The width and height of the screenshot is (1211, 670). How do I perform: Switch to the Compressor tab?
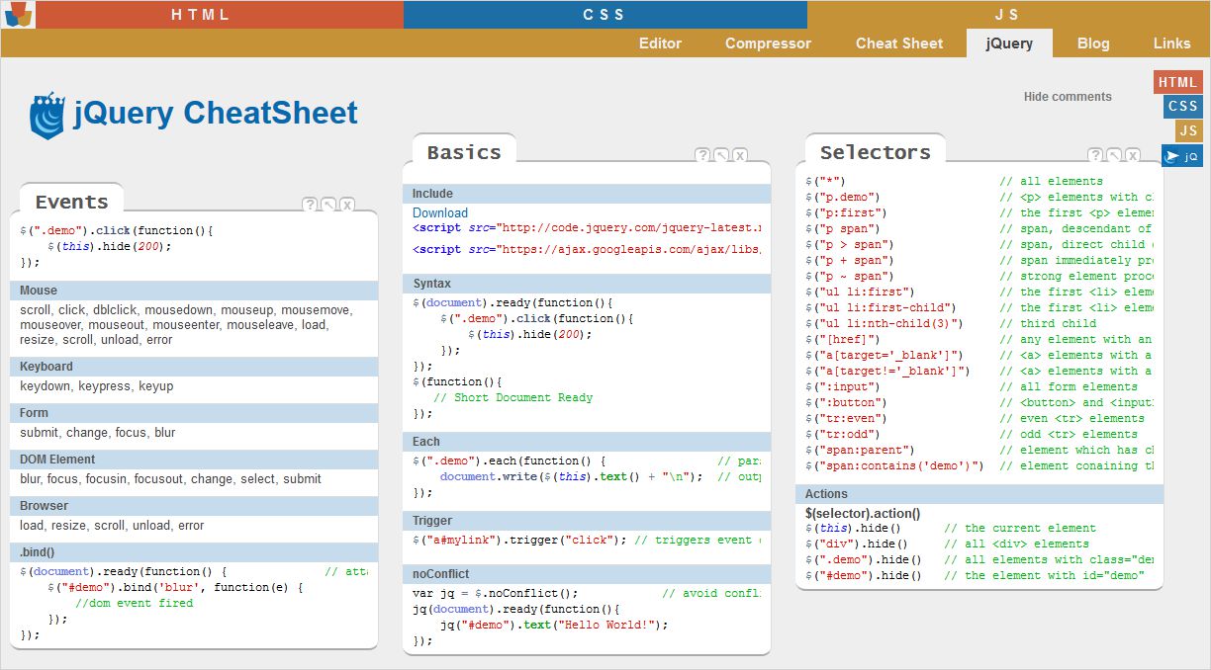(768, 43)
